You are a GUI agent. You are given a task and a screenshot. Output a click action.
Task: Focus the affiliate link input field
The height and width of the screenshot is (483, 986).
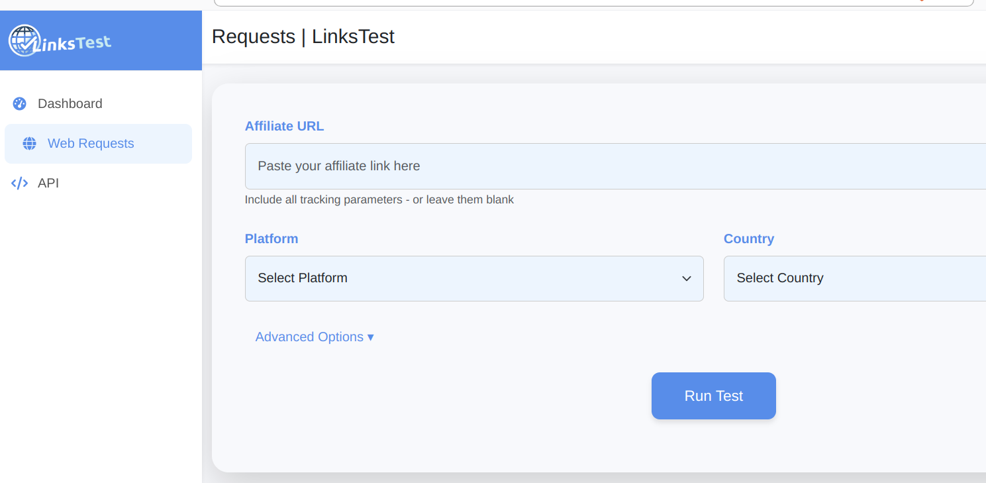pos(615,166)
